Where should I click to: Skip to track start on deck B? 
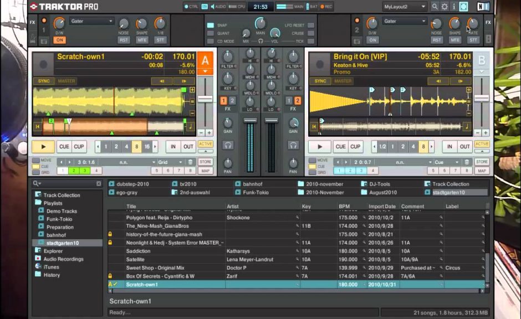pos(314,127)
